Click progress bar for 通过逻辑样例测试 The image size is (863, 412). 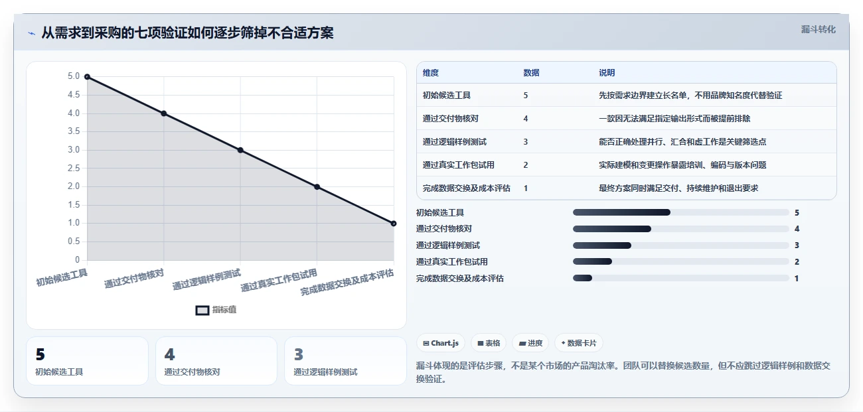coord(680,245)
